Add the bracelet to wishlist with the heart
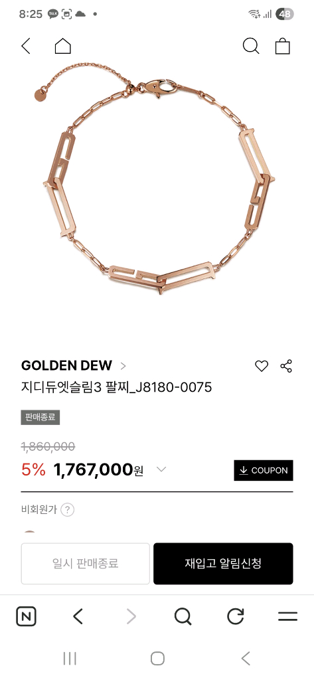 click(262, 366)
